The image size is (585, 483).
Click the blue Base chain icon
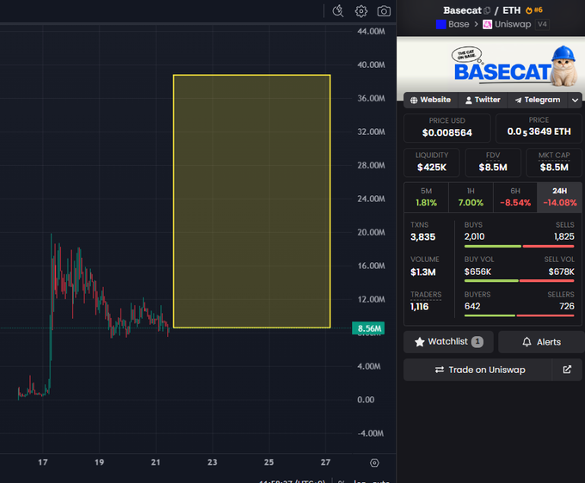click(x=441, y=25)
